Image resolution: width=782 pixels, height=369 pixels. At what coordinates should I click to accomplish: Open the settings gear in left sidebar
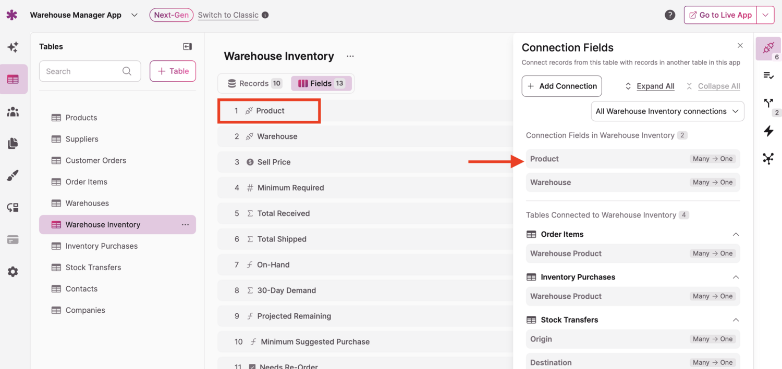click(x=13, y=272)
